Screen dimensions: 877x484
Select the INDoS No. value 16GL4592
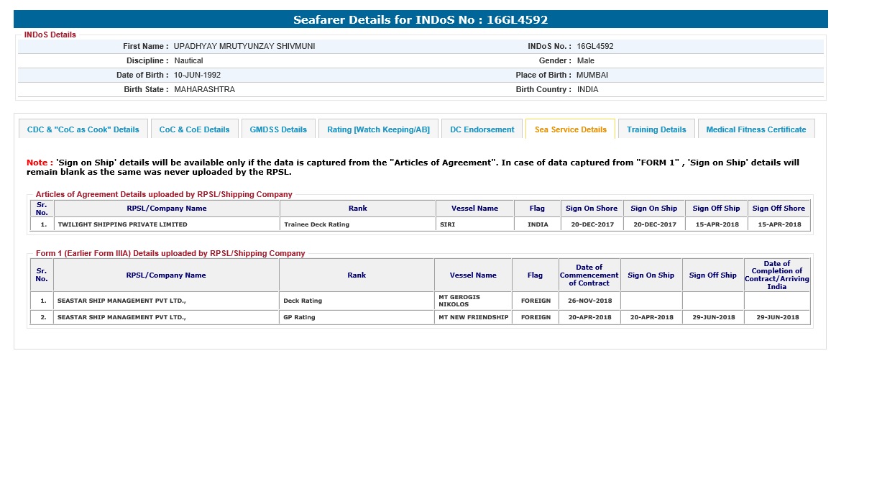point(594,46)
